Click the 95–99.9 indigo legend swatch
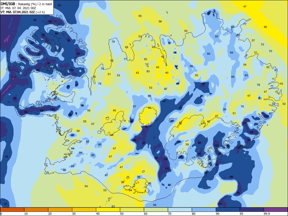Screen dimensions: 288x216 [x=252, y=210]
